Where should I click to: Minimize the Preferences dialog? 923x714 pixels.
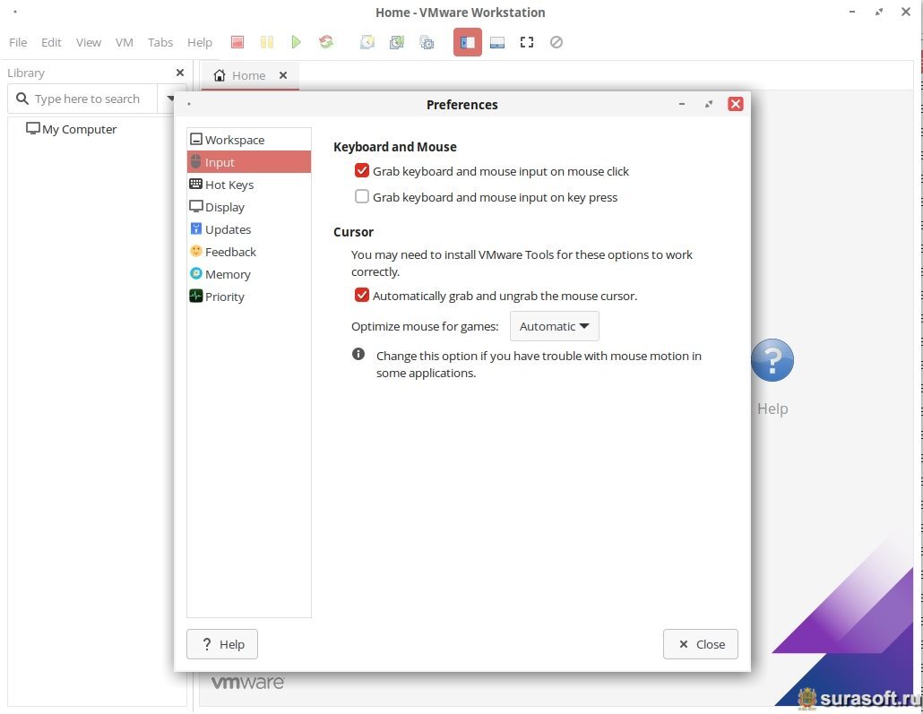[x=682, y=104]
